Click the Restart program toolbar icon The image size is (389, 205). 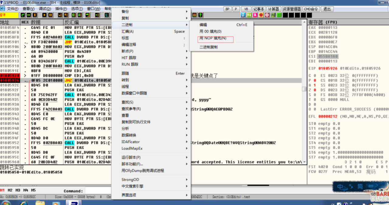pyautogui.click(x=23, y=15)
